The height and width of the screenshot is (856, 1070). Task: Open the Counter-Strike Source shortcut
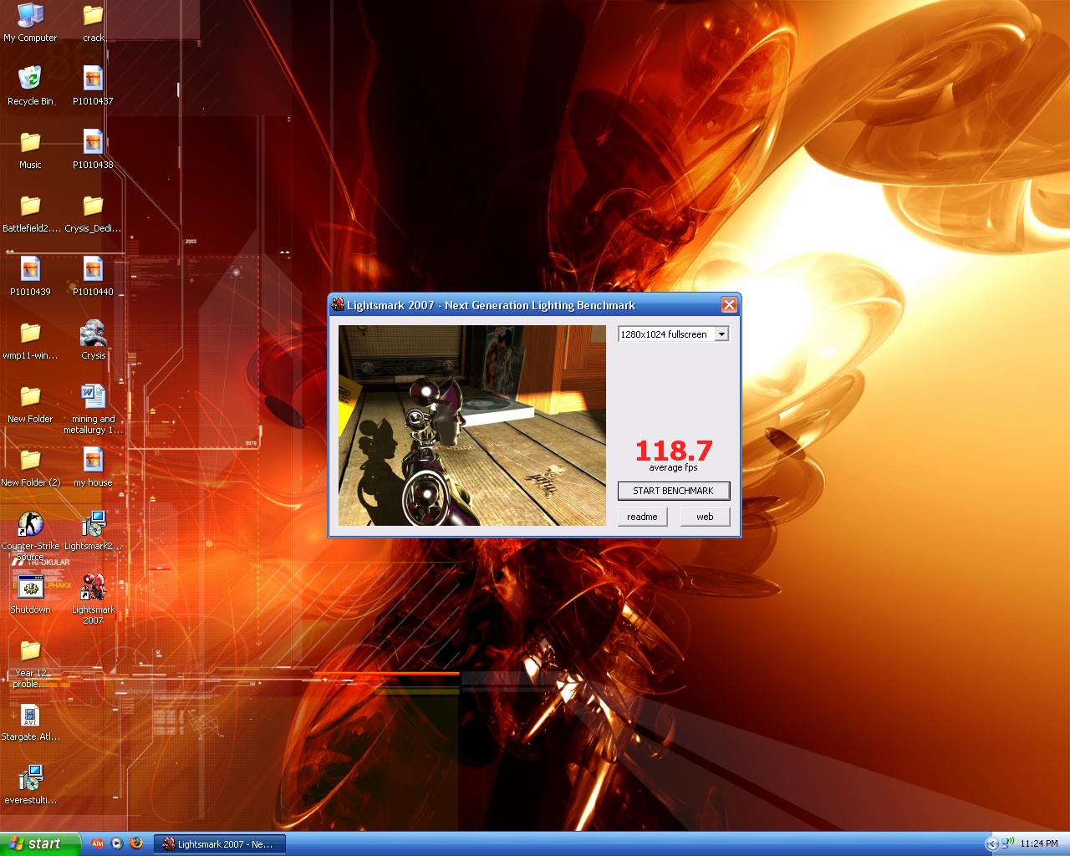tap(30, 525)
